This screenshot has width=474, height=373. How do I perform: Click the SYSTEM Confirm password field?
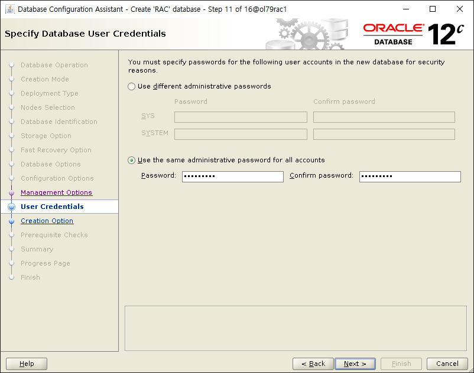tap(384, 135)
